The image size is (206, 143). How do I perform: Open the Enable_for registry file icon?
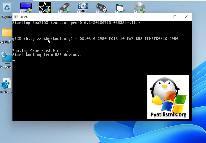6,84
